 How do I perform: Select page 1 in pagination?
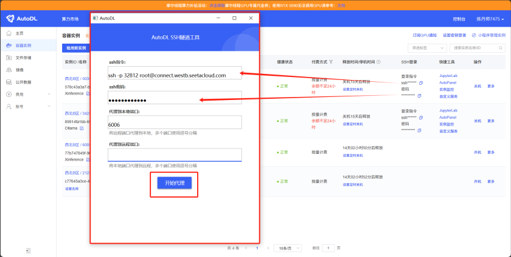click(x=257, y=249)
